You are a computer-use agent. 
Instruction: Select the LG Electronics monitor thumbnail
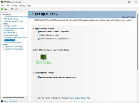43,57
